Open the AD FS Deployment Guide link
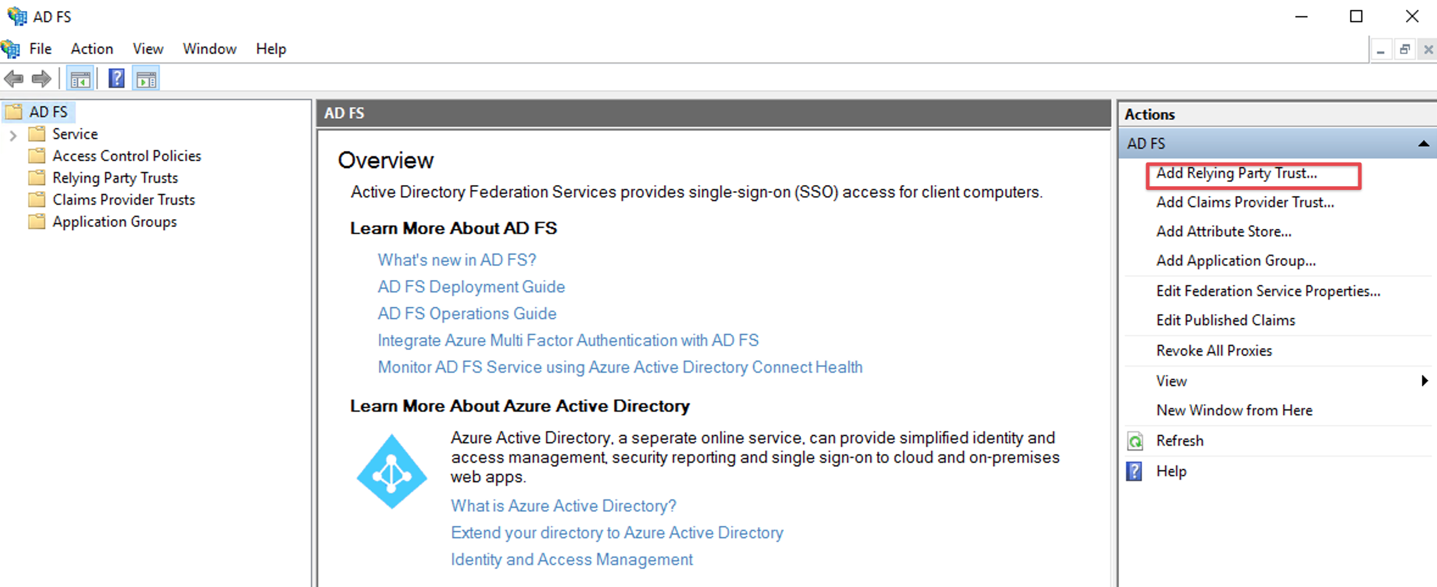Screen dimensions: 1437x587 click(471, 287)
